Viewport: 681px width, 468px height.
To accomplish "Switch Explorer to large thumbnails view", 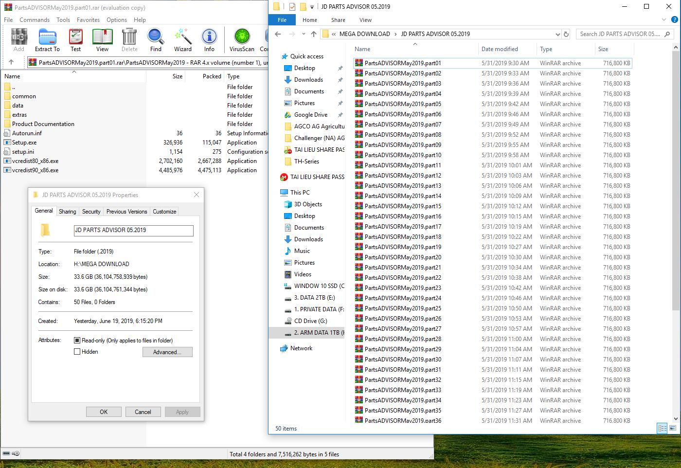I will coord(673,429).
